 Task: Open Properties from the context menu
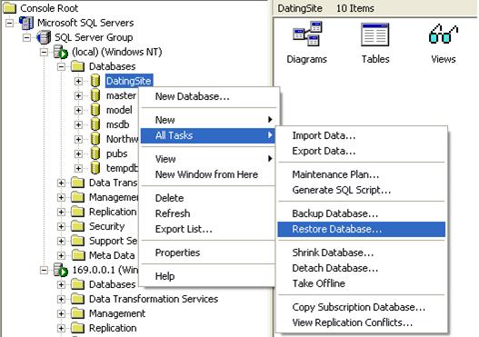click(208, 253)
